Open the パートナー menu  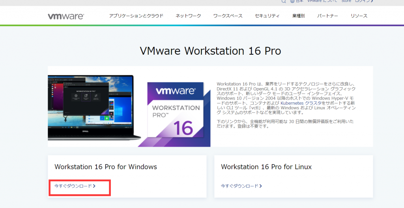[327, 16]
